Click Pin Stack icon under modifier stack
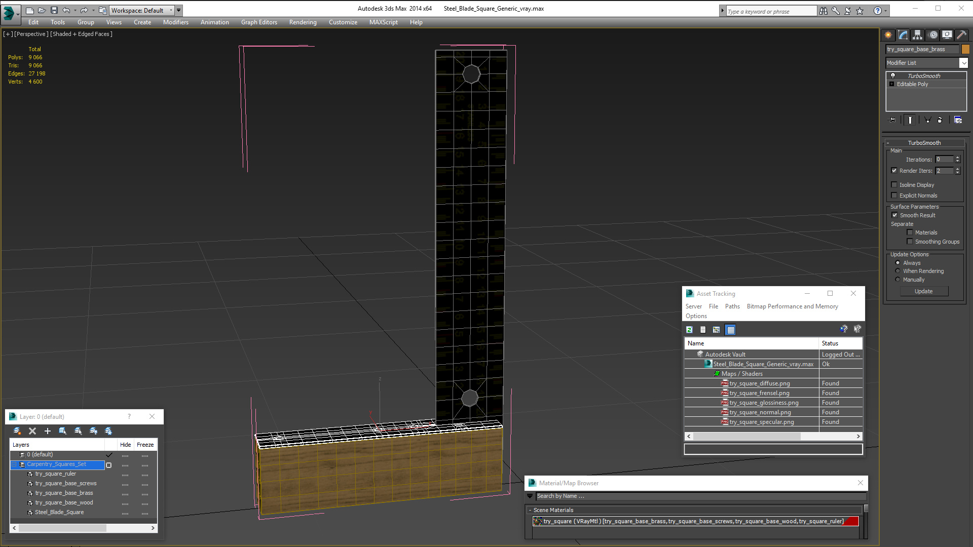Screen dimensions: 973x547 (x=892, y=120)
